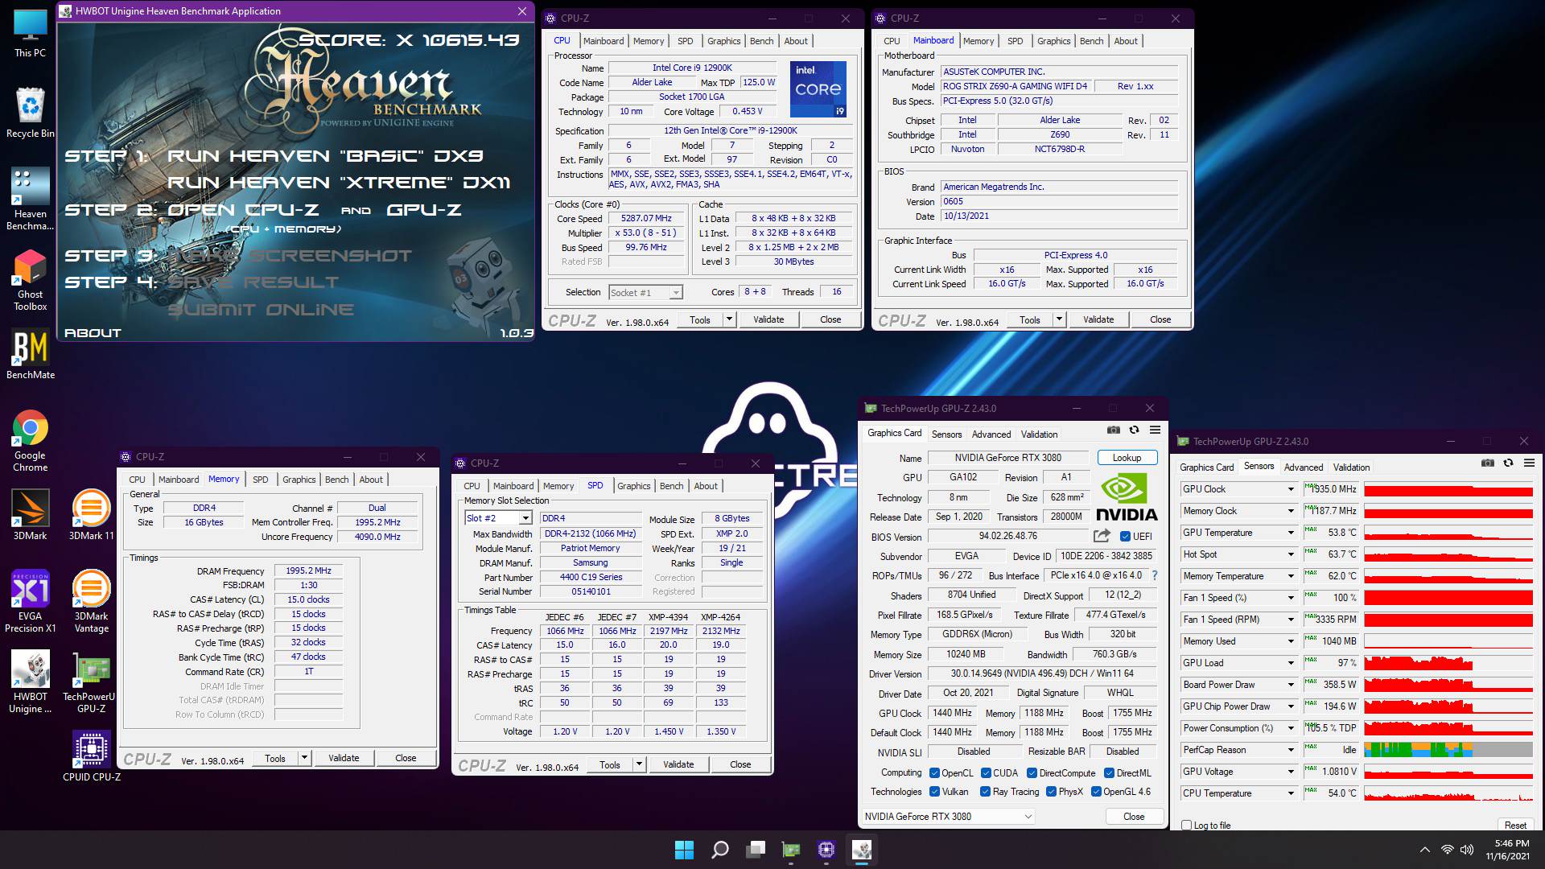This screenshot has height=869, width=1545.
Task: Switch to Advanced tab in GPU-Z Graphics Card window
Action: [x=991, y=434]
